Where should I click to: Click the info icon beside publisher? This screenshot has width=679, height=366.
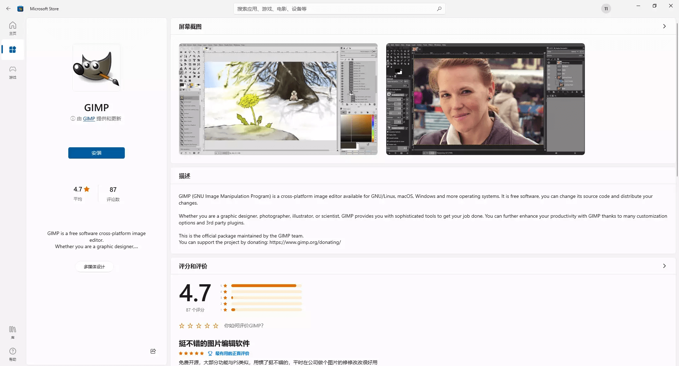pos(73,119)
